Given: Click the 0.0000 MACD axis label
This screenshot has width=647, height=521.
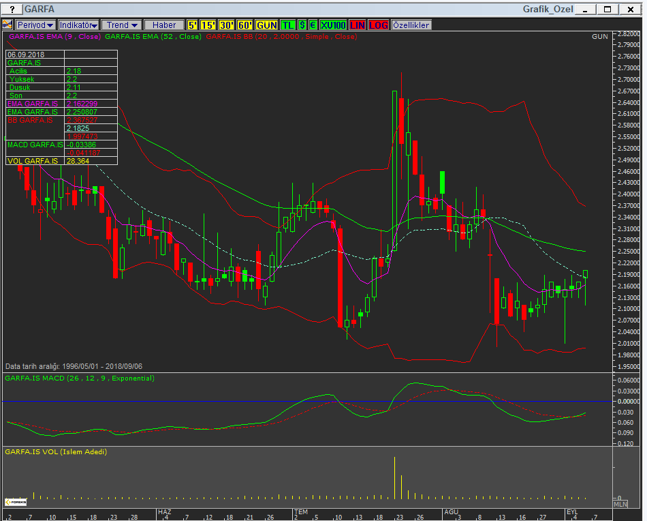Looking at the screenshot, I should click(628, 402).
